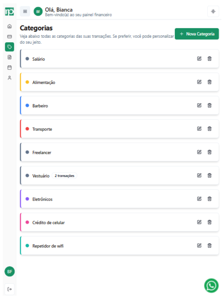This screenshot has height=299, width=224.
Task: Edit the Eletrônicos category
Action: click(199, 199)
